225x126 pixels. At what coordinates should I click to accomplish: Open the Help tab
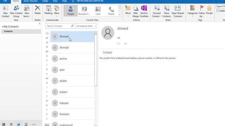pyautogui.click(x=64, y=1)
